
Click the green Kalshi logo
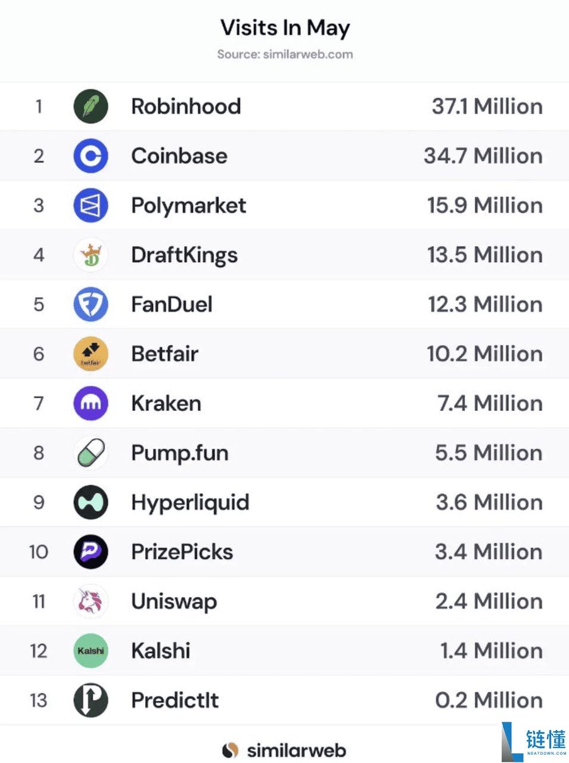91,651
